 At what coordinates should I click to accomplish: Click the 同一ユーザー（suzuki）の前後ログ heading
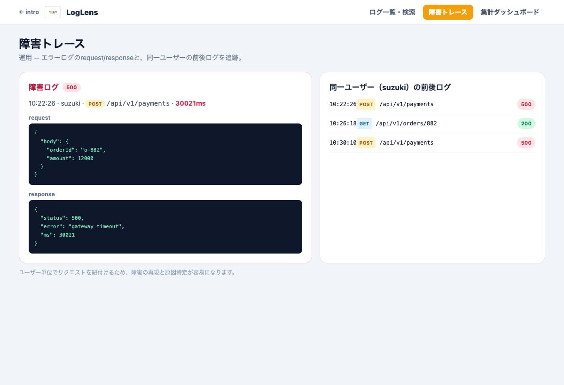coord(390,87)
